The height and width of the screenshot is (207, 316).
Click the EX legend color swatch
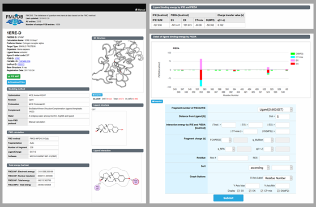pos(293,61)
